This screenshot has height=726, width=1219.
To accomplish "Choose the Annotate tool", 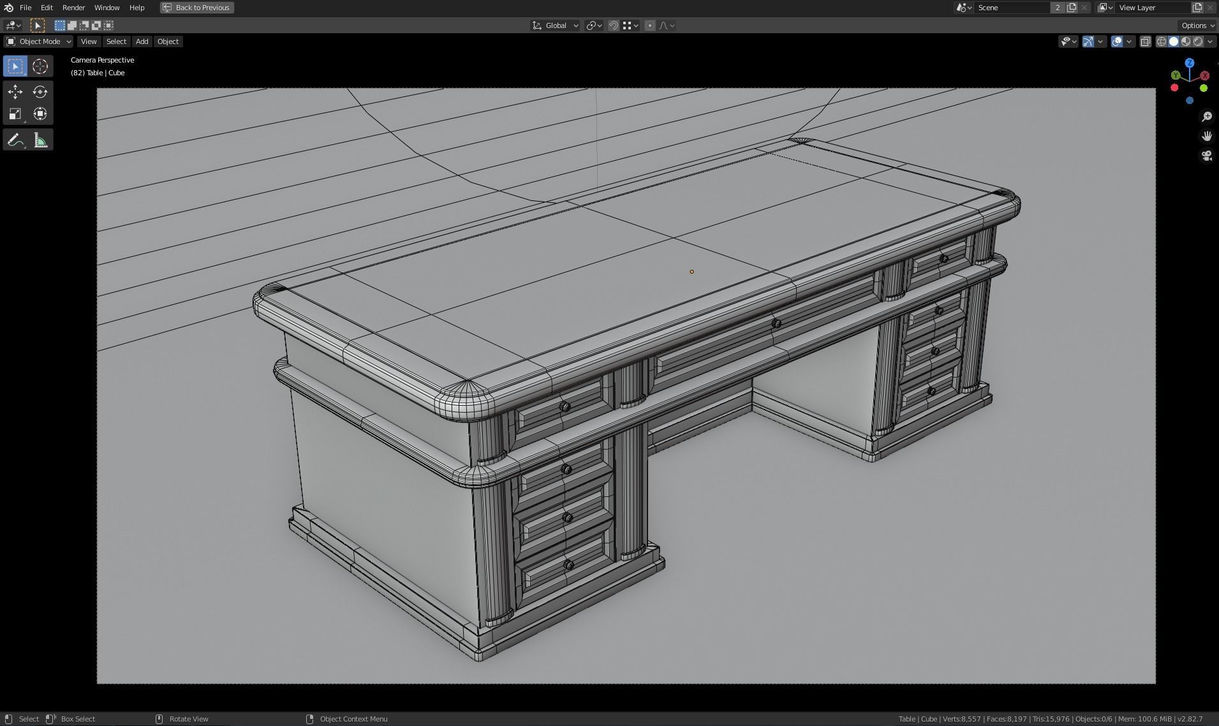I will 15,140.
